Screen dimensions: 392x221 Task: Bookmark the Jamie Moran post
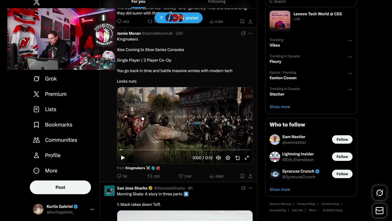(x=242, y=176)
